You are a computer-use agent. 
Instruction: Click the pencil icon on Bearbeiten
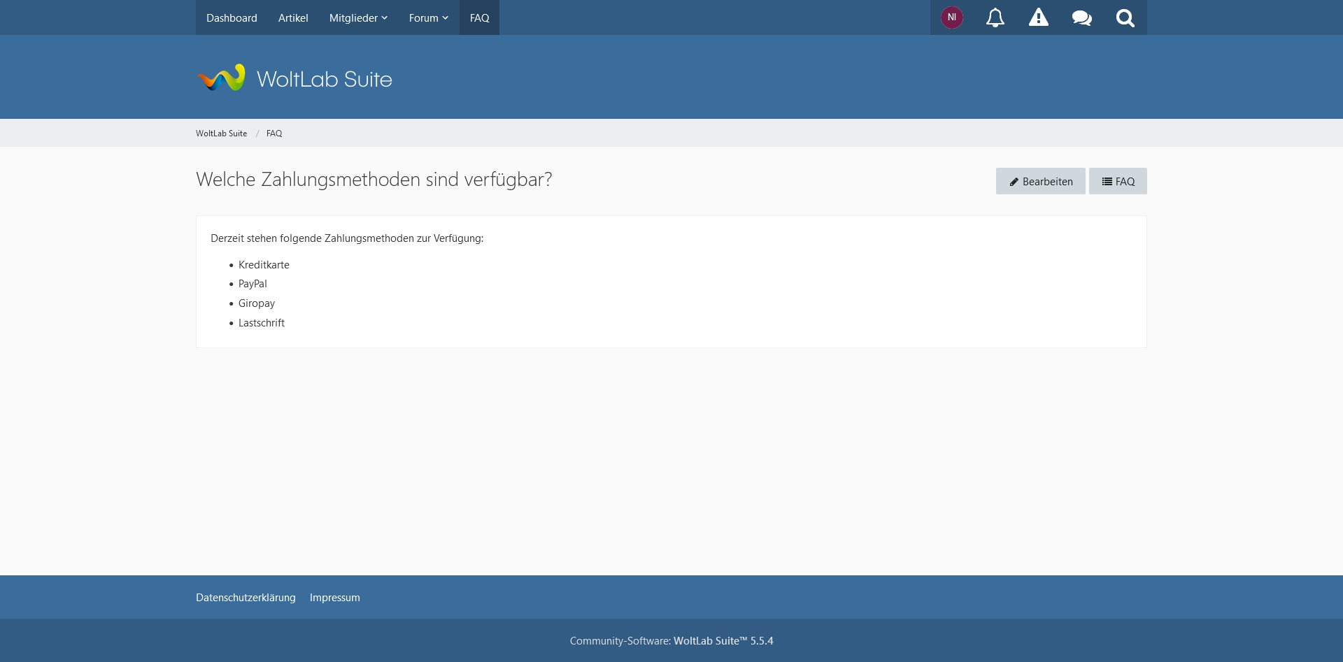pos(1014,182)
